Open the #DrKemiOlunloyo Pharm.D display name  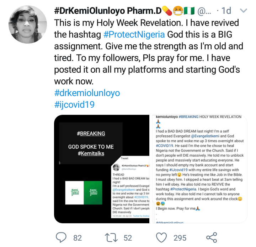click(x=110, y=11)
